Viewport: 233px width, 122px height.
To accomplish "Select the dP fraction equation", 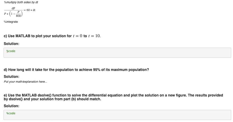I will pos(20,12).
